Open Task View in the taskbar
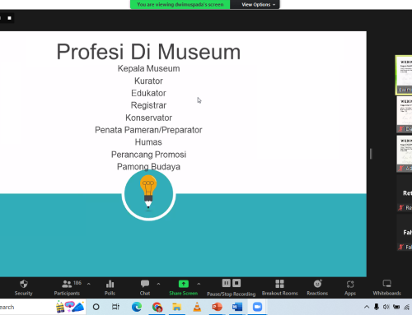Screen dimensions: 412x315 pos(115,307)
